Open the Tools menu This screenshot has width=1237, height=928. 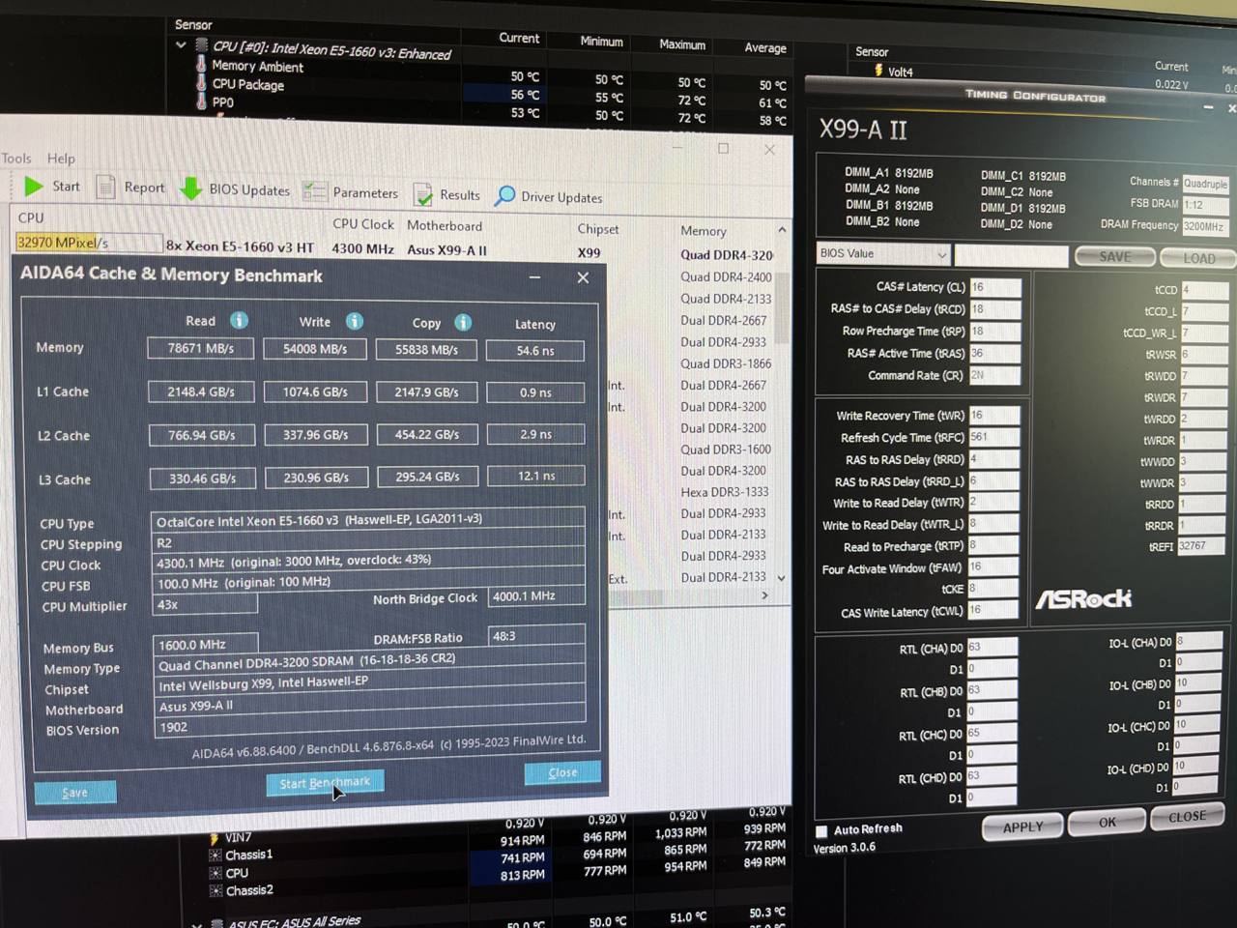click(15, 158)
